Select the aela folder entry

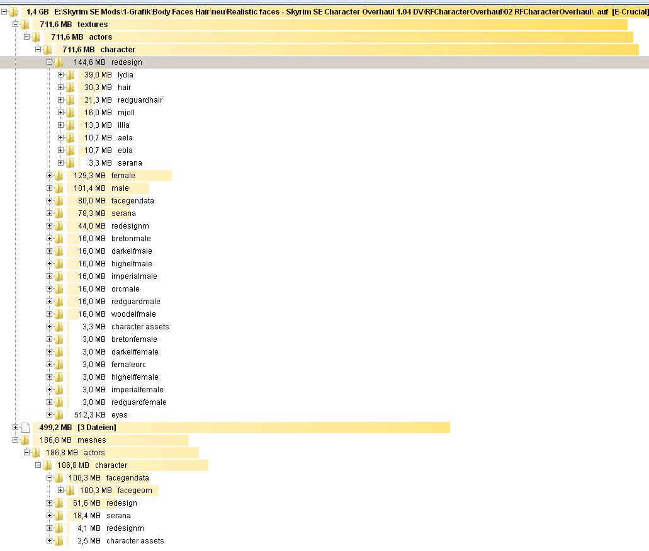click(125, 138)
